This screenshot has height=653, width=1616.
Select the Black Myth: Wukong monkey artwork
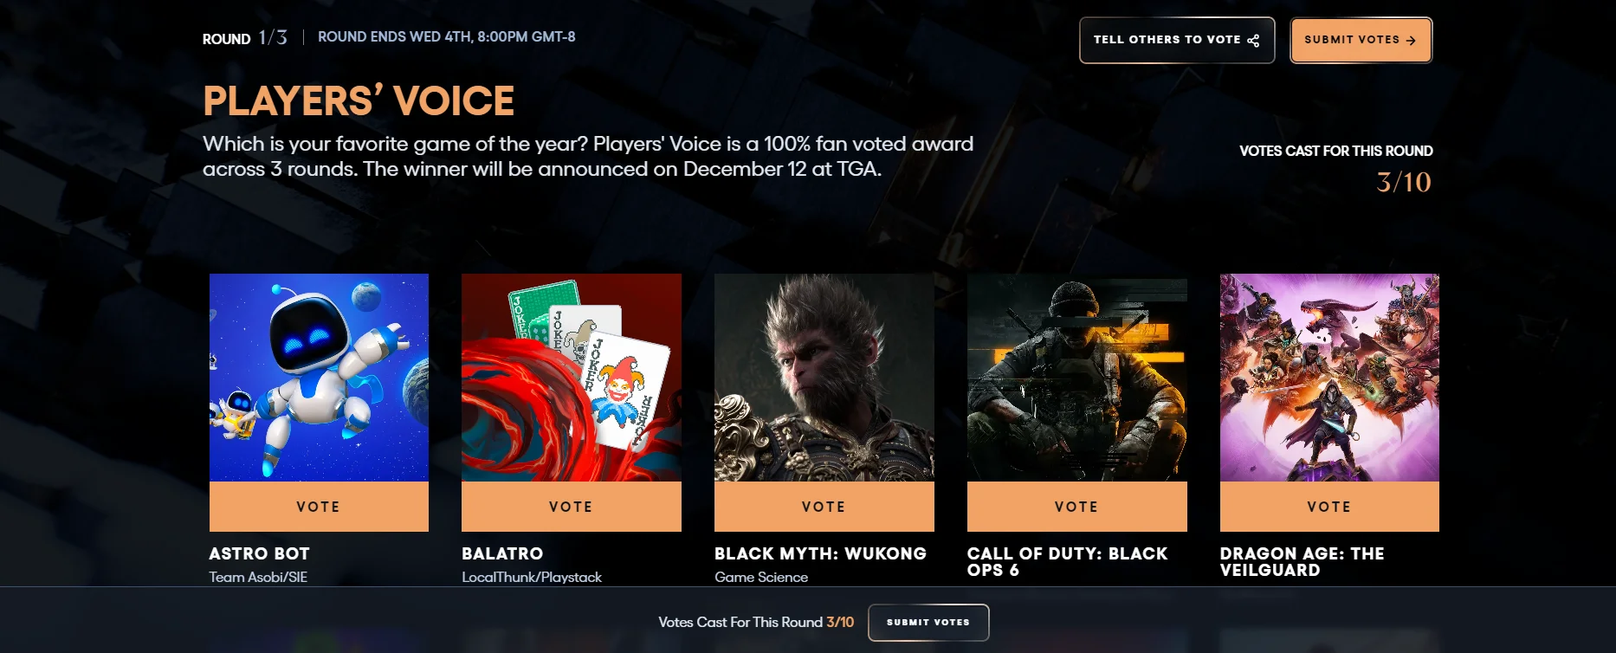(824, 378)
